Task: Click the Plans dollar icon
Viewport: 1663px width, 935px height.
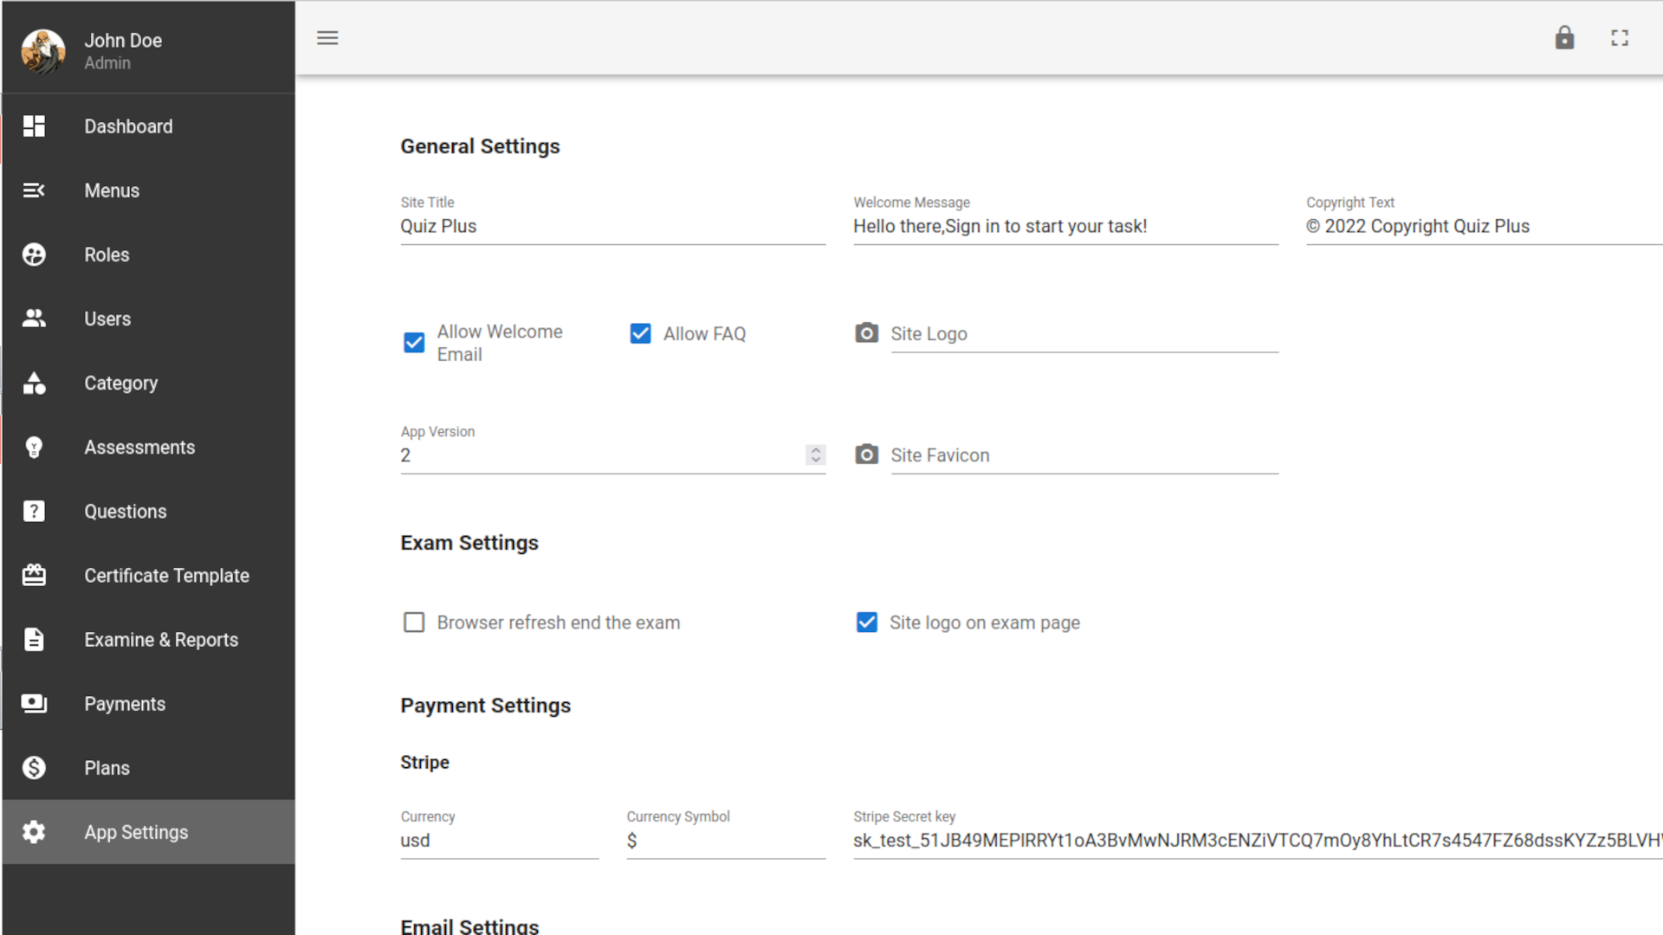Action: (34, 768)
